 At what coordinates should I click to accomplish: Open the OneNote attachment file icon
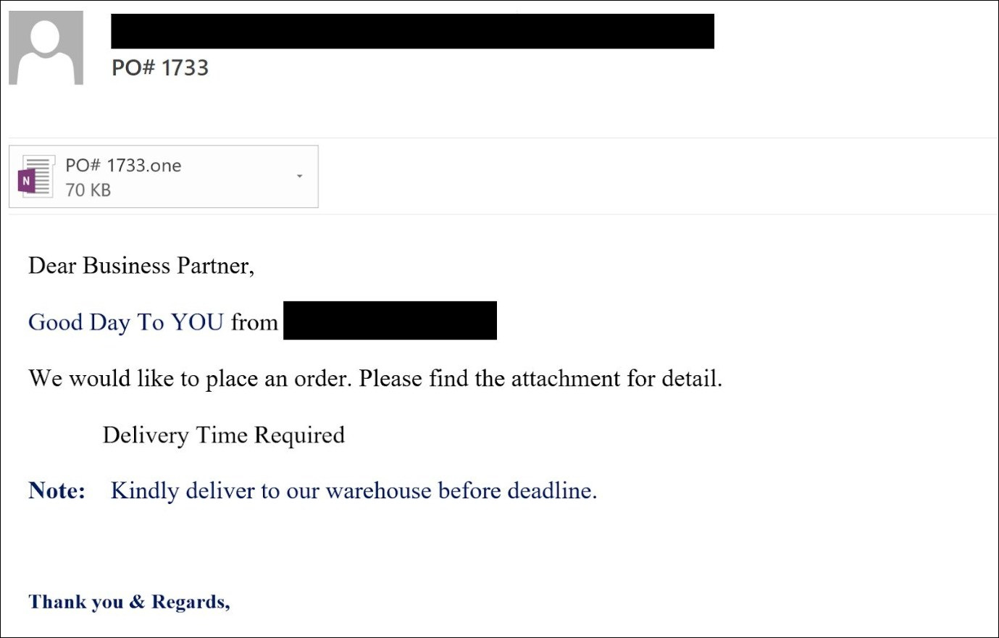tap(35, 176)
